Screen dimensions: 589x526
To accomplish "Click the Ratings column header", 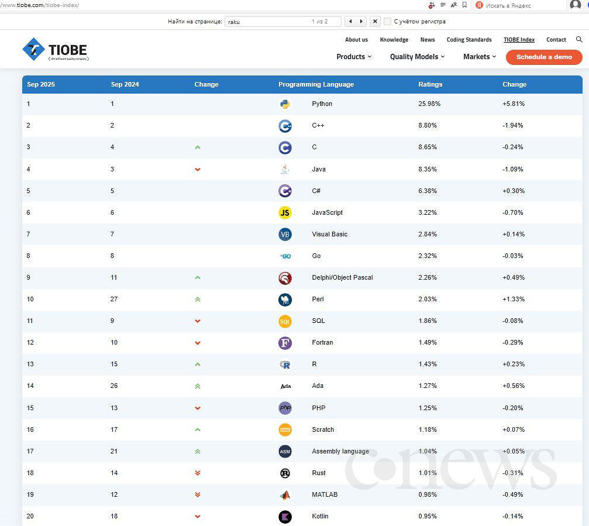I will pos(430,84).
